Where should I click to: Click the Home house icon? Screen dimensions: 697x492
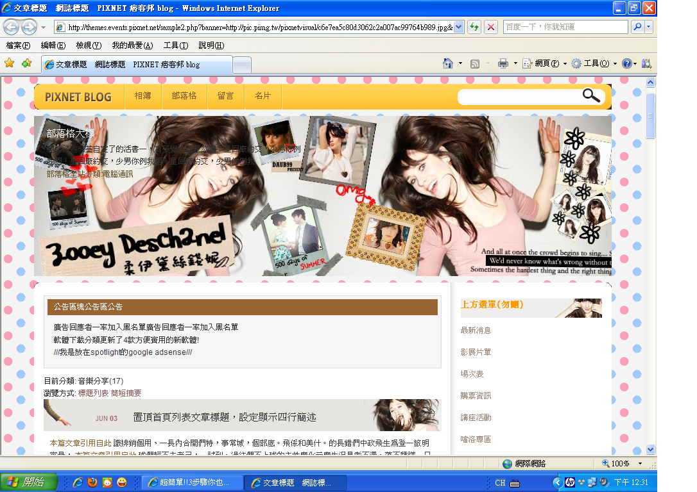click(447, 63)
